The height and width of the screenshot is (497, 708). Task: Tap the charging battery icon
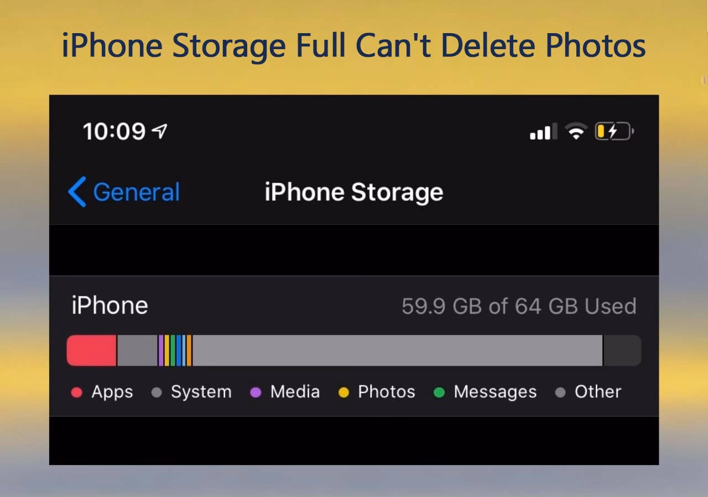(614, 131)
